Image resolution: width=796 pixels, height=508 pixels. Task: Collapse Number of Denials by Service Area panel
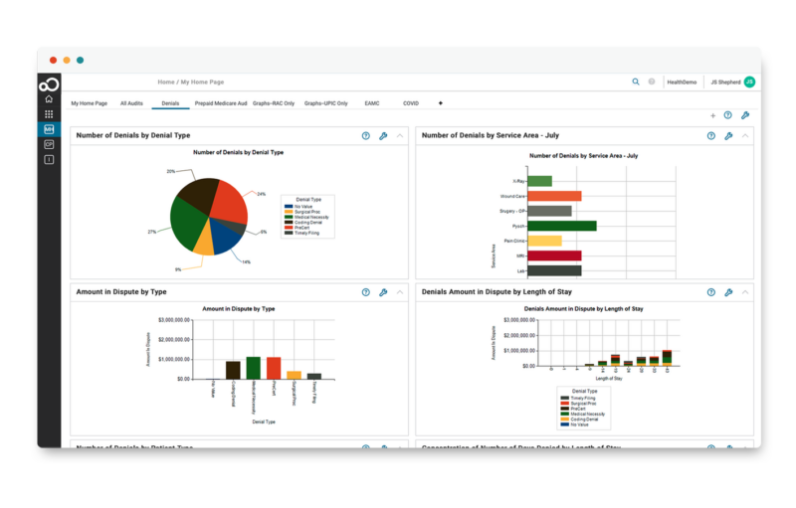[745, 136]
